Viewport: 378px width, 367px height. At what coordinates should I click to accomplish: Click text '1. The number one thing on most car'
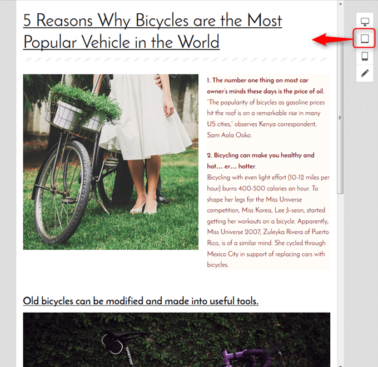coord(257,80)
